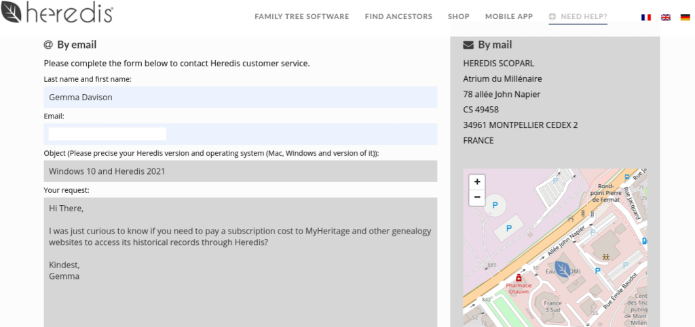
Task: Click the lifebuoy icon beside Need Help
Action: [x=552, y=17]
